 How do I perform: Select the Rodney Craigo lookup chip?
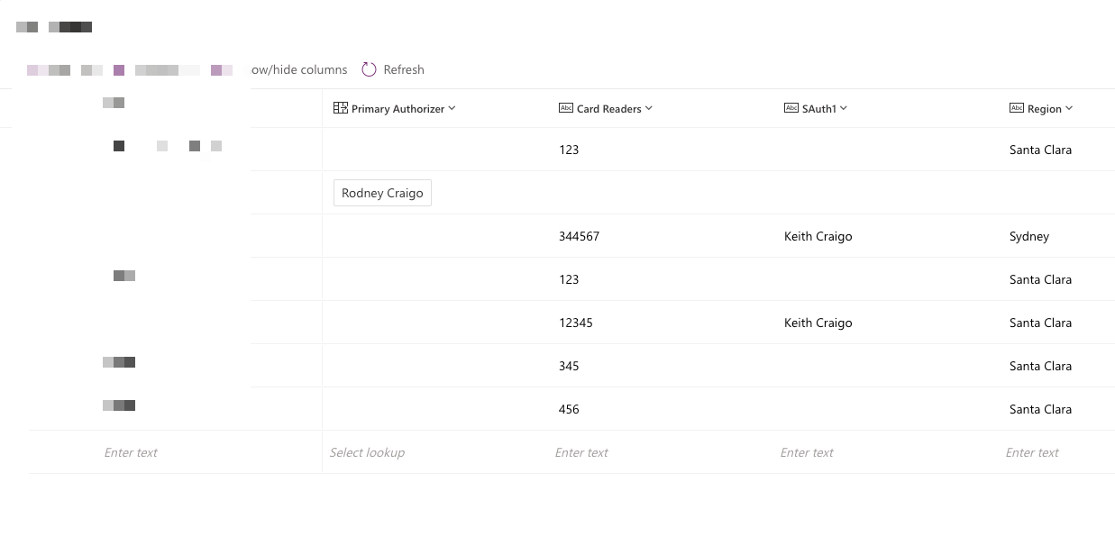point(382,192)
